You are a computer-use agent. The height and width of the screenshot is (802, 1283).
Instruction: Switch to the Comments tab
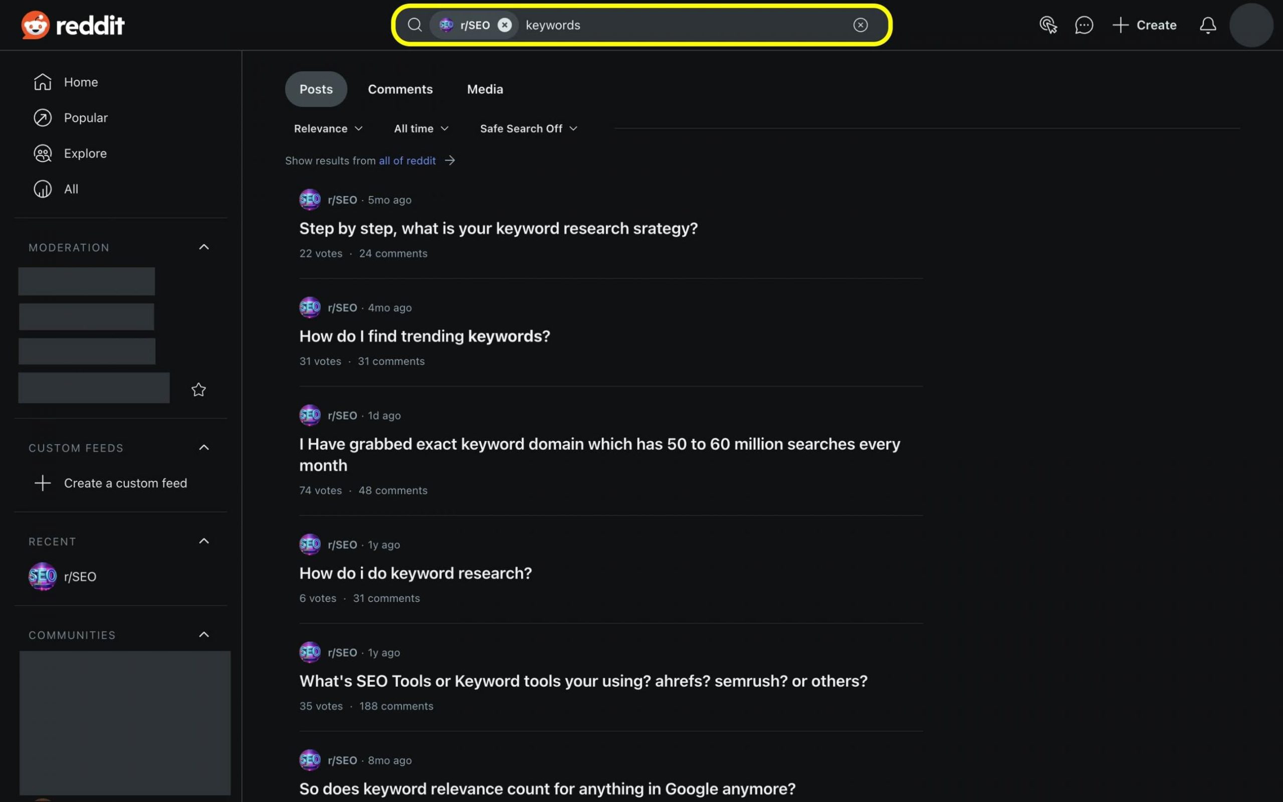click(400, 89)
